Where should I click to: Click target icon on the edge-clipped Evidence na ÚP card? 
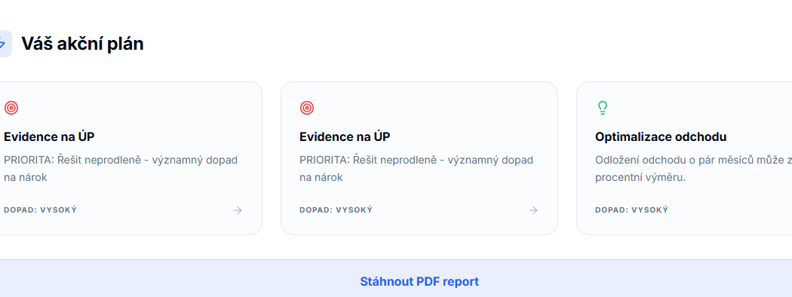[11, 108]
